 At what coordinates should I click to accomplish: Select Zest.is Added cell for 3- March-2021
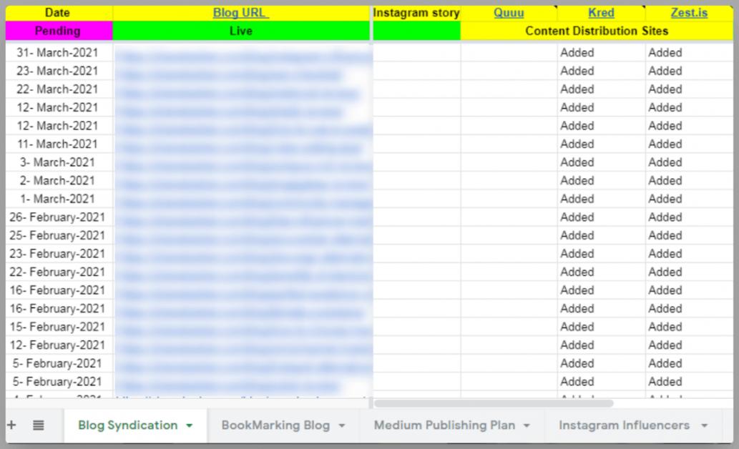[x=689, y=162]
